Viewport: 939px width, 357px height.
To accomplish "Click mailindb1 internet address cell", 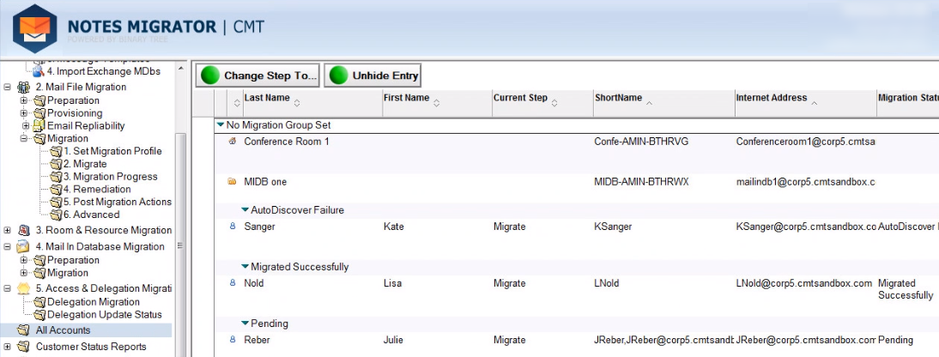I will 805,181.
